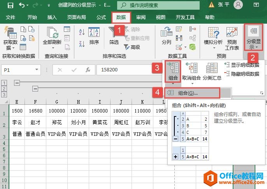Click the Insert Function fx icon
The image size is (267, 189).
[88, 70]
